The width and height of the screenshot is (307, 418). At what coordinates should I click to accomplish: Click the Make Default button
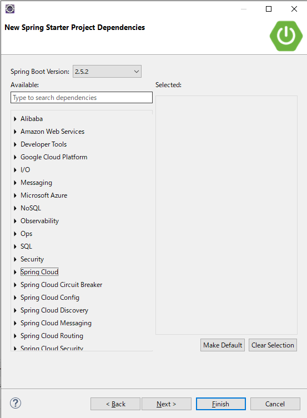pos(223,345)
